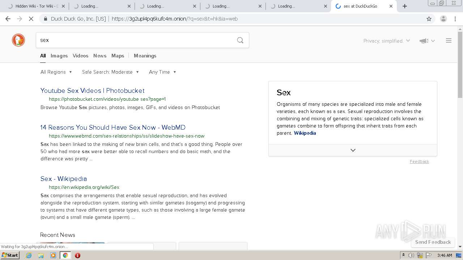This screenshot has width=463, height=260.
Task: Click photobucket.com green URL
Action: (107, 99)
